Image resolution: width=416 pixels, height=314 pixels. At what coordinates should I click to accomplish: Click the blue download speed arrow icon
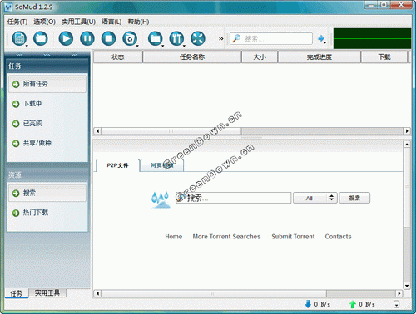click(x=308, y=304)
